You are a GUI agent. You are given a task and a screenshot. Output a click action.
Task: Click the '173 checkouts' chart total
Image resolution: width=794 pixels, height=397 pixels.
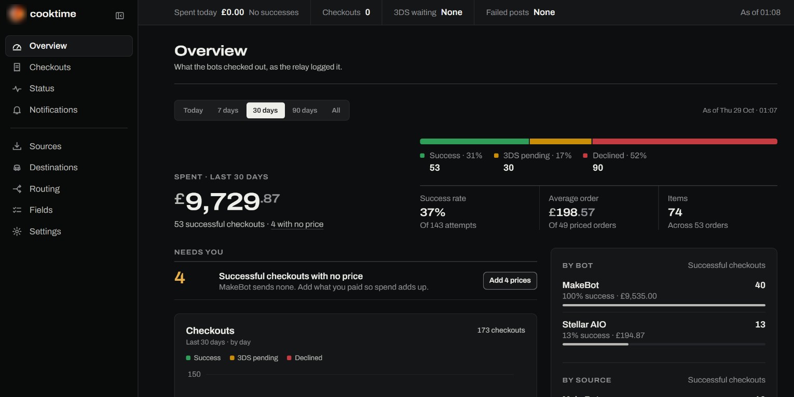501,330
